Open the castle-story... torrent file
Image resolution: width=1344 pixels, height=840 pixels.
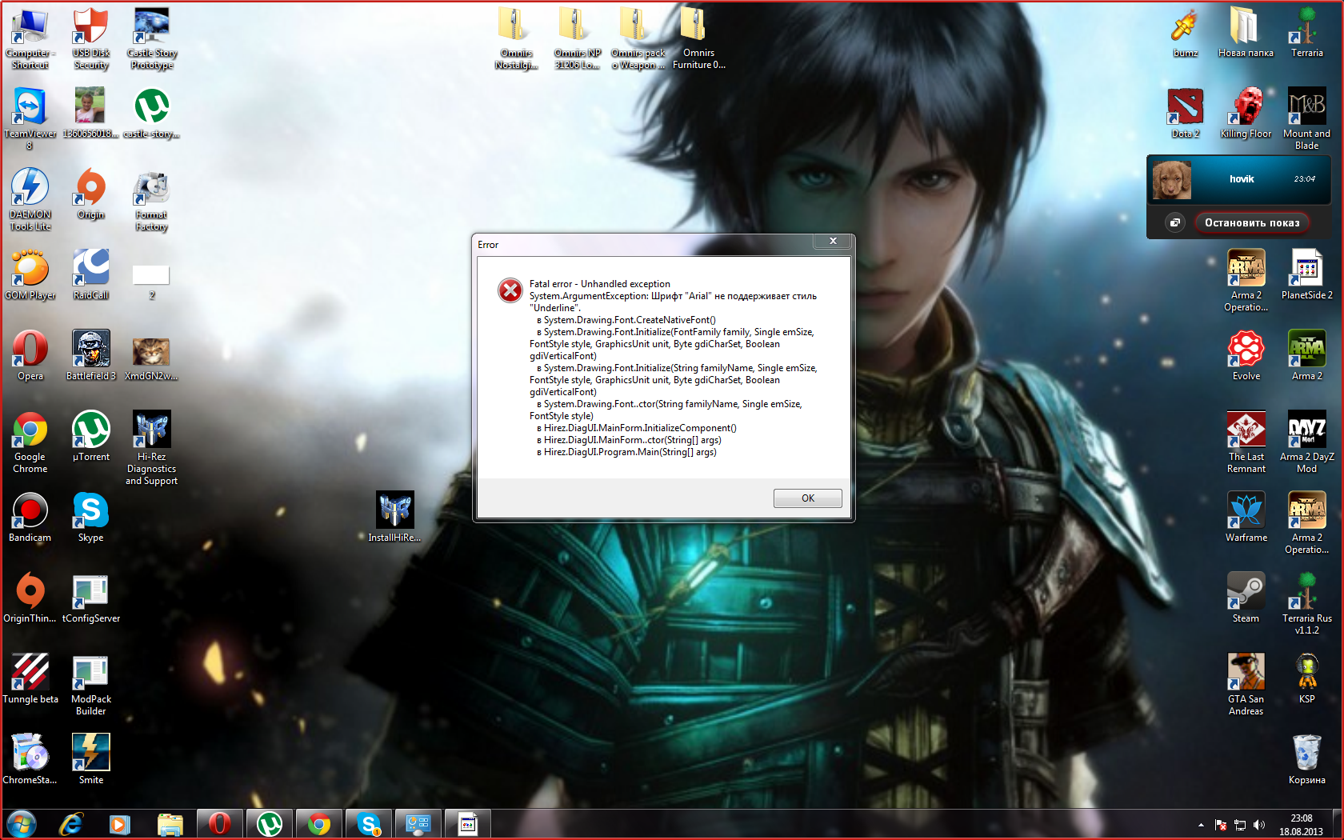click(152, 114)
